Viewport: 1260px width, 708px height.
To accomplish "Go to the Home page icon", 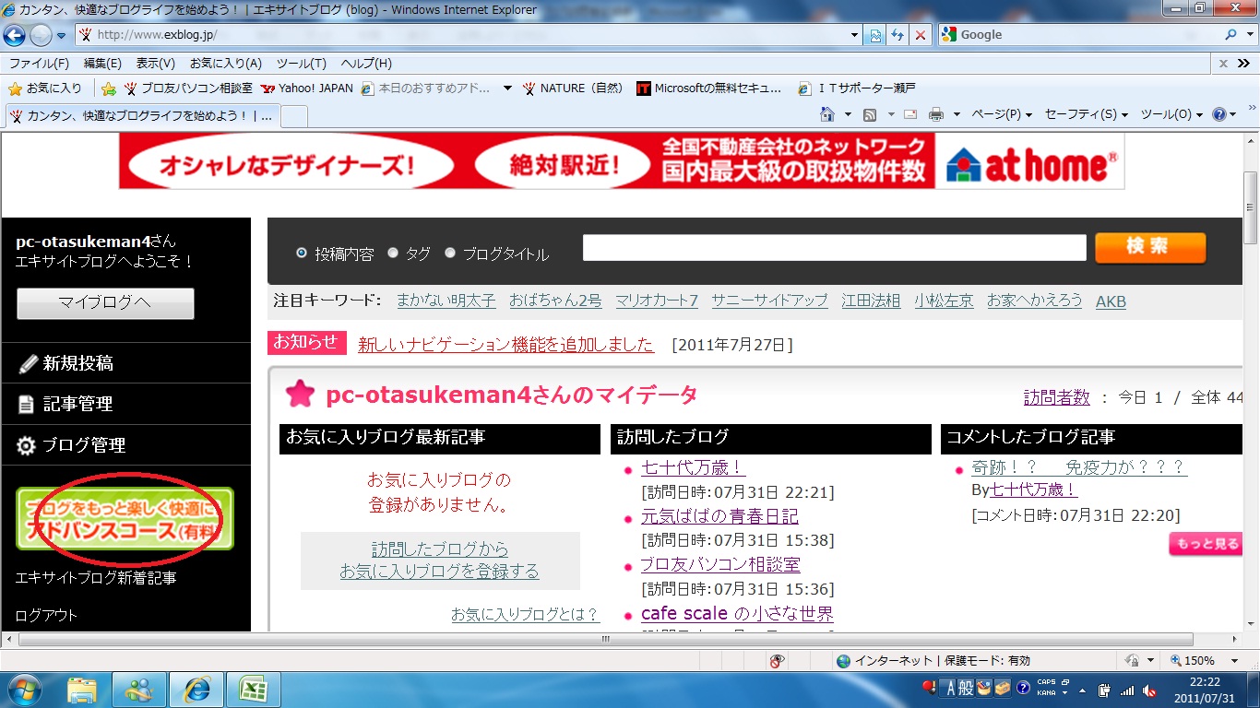I will tap(827, 114).
